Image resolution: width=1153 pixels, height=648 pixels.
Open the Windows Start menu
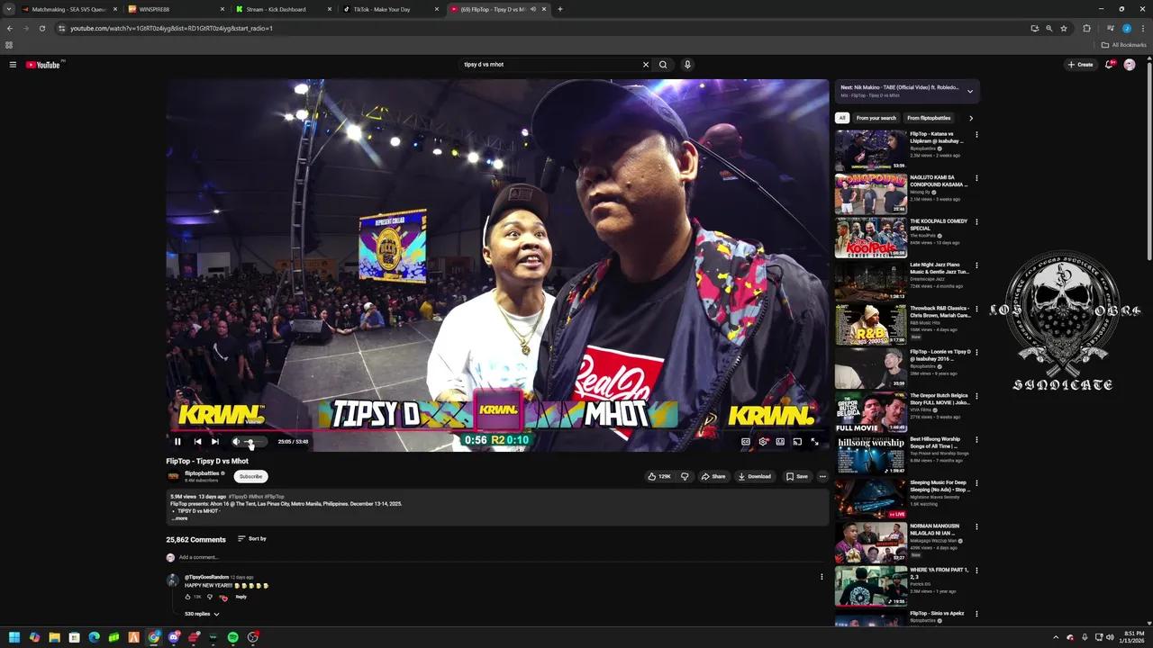tap(14, 637)
